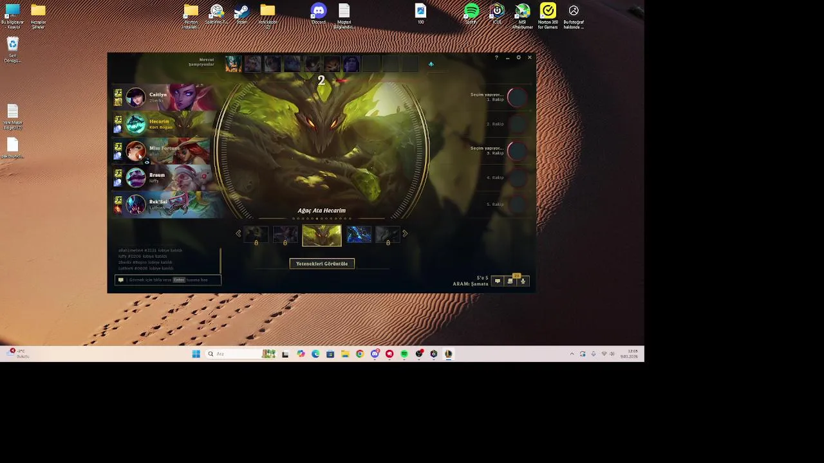This screenshot has height=463, width=824.
Task: Pick the first available champion on the bench
Action: (234, 64)
